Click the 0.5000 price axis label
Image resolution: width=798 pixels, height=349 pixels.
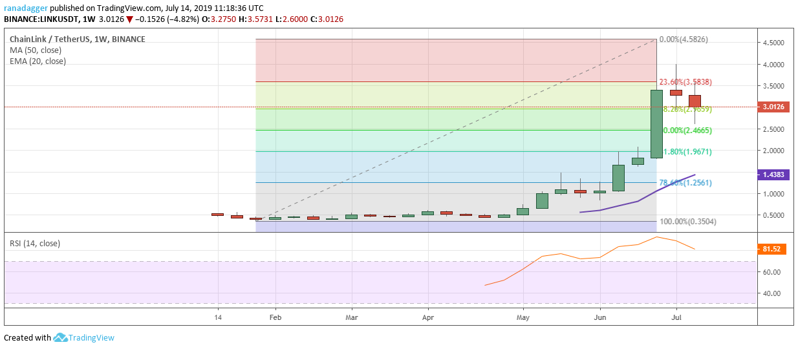point(773,215)
